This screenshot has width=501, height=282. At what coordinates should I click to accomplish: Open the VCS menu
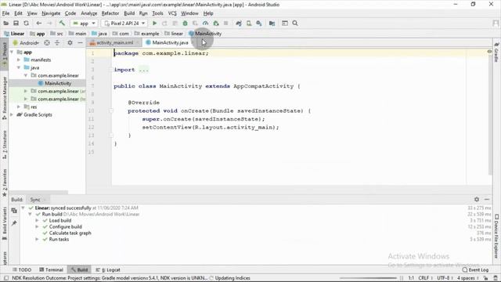[172, 13]
